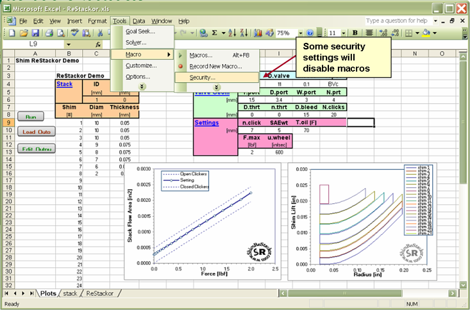Screen dimensions: 470x310
Task: Click the Increase Decimal icon
Action: (x=383, y=33)
